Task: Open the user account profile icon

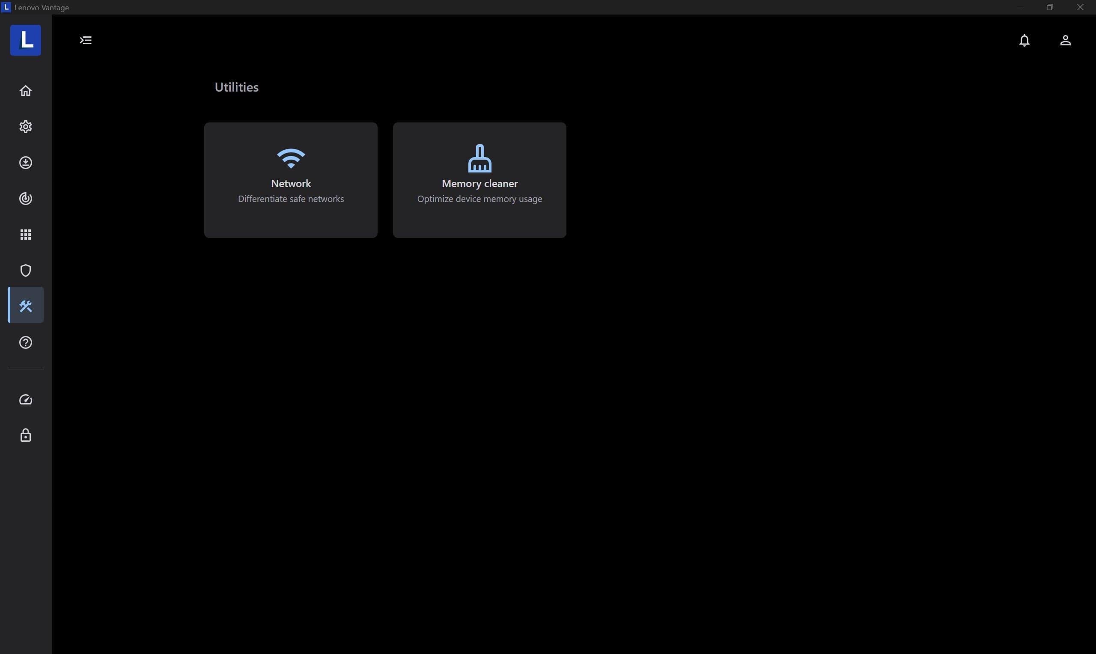Action: pos(1066,40)
